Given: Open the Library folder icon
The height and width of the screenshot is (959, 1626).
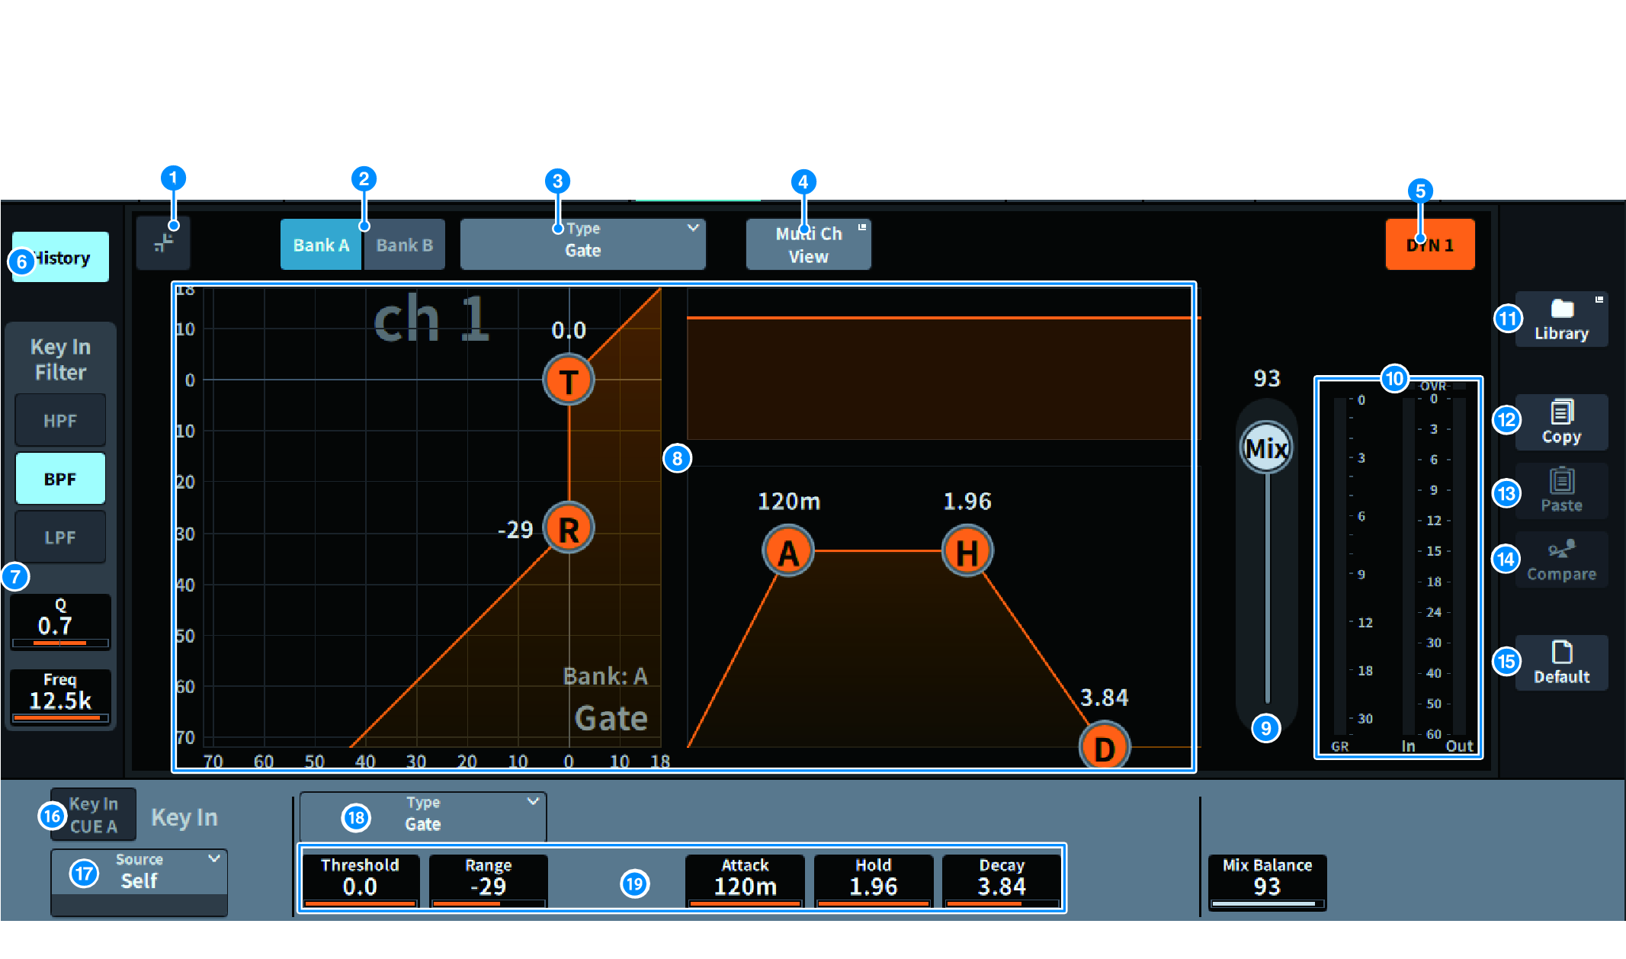Looking at the screenshot, I should tap(1562, 309).
